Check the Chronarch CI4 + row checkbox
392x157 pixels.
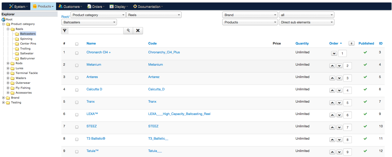pos(77,53)
